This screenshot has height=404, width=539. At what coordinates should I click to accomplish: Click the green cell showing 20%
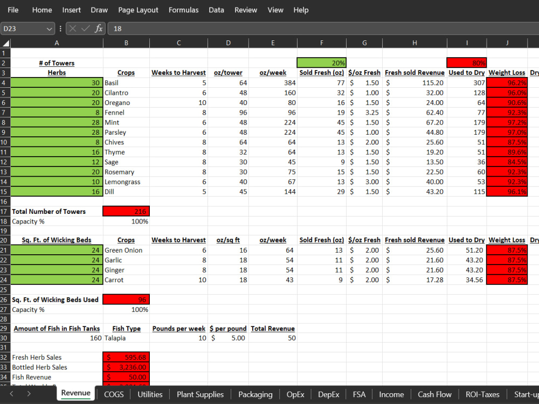[x=321, y=62]
